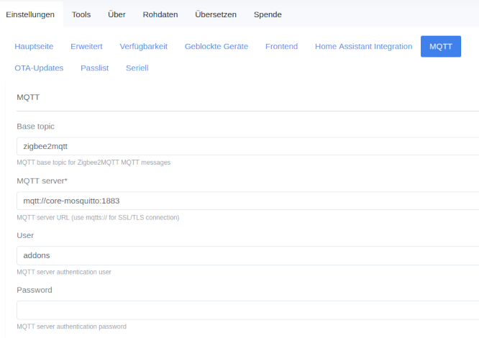Viewport: 479px width, 338px height.
Task: Switch to the OTA-Updates tab
Action: tap(39, 68)
